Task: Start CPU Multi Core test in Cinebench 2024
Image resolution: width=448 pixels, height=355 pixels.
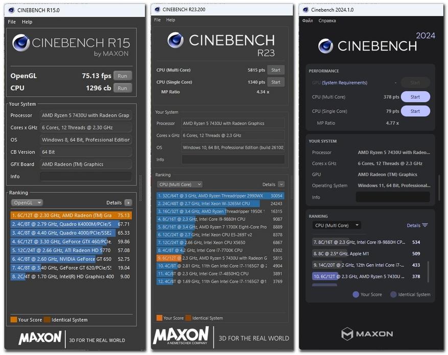Action: pos(415,97)
